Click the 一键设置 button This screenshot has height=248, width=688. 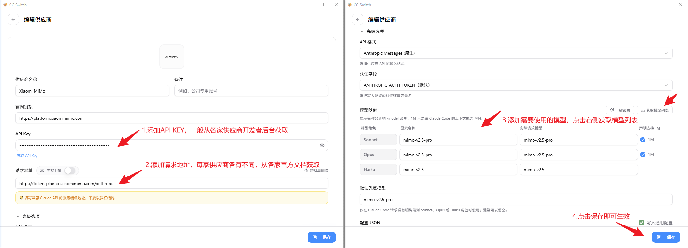pyautogui.click(x=620, y=110)
